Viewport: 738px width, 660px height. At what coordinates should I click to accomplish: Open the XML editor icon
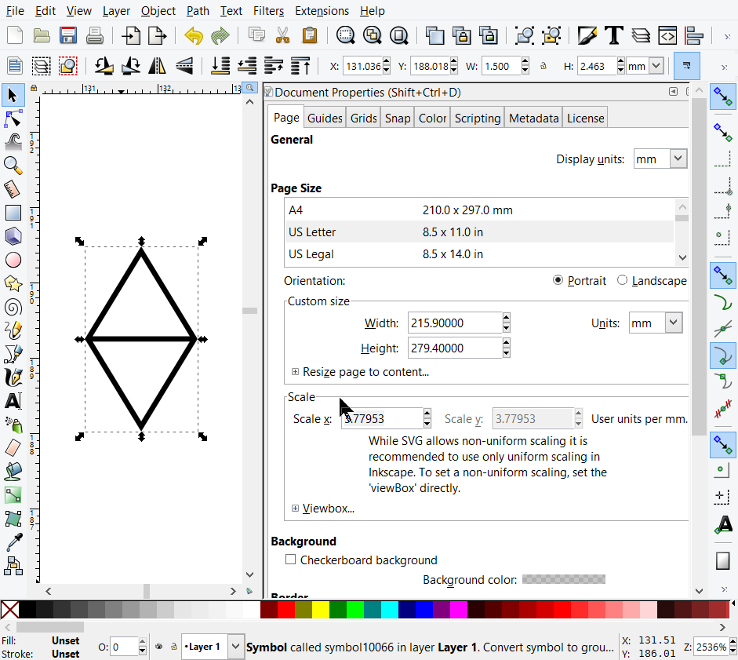667,35
